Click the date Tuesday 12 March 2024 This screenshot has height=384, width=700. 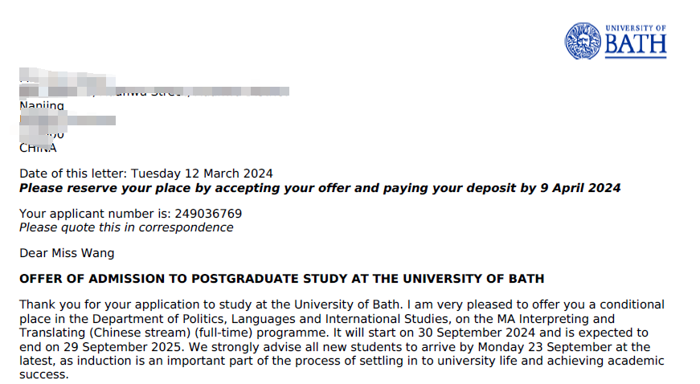[x=202, y=174]
